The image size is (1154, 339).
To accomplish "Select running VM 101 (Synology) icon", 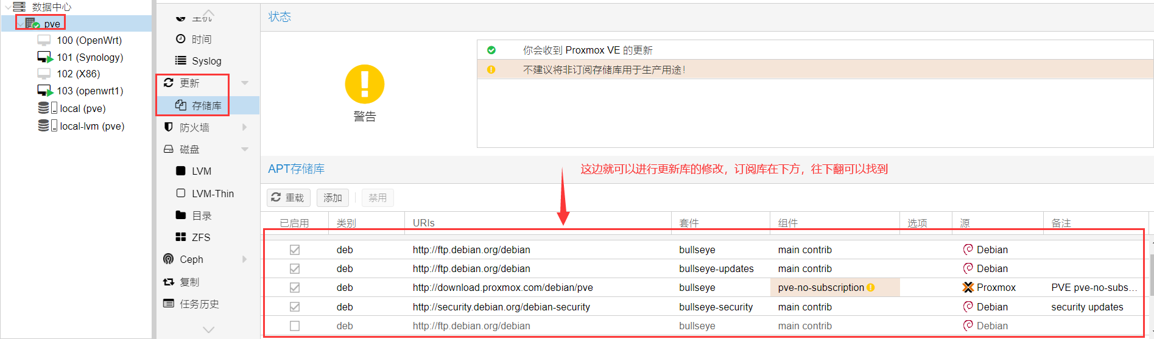I will coord(45,57).
